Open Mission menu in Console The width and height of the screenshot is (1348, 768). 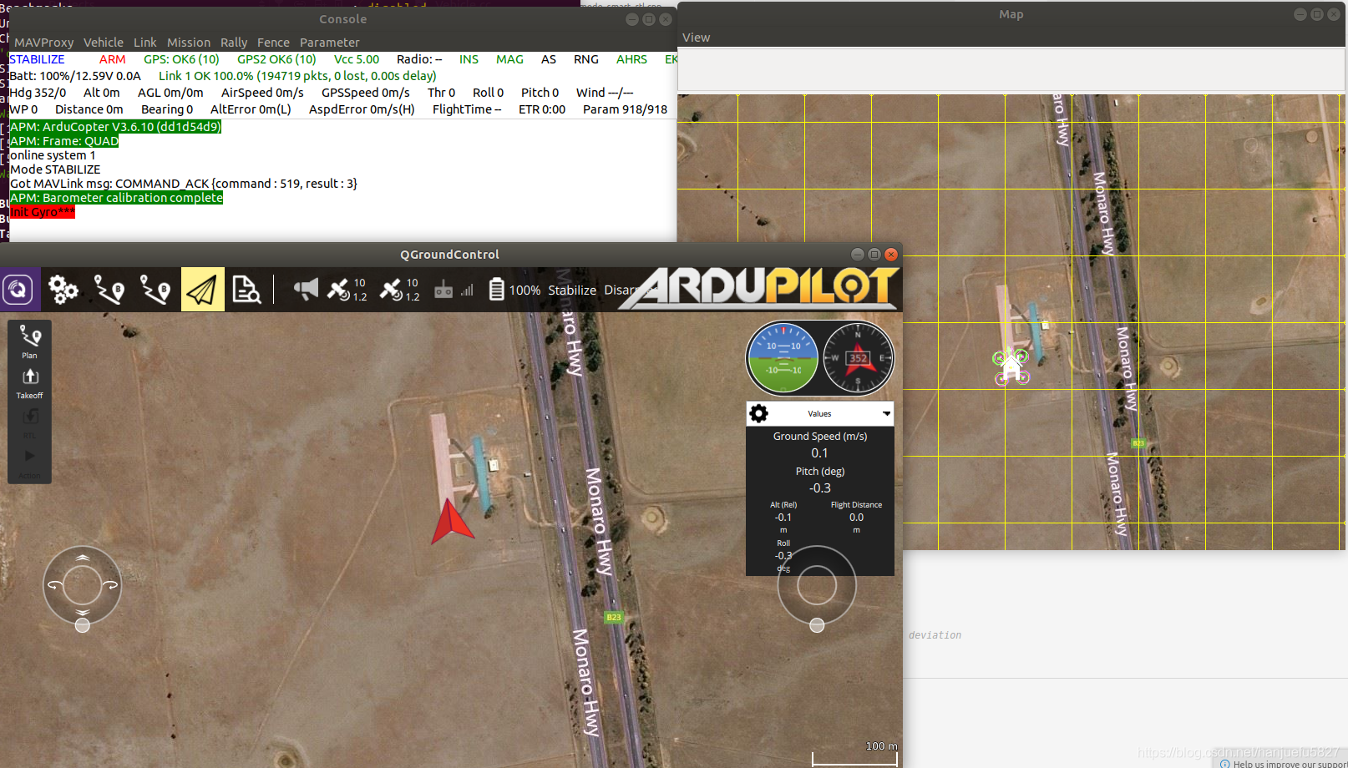coord(189,43)
